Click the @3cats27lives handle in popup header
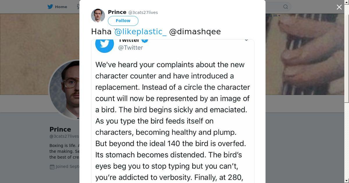The height and width of the screenshot is (183, 349). point(143,12)
